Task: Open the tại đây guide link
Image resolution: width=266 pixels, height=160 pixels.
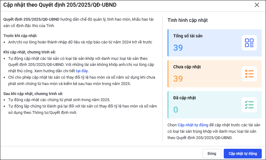Action: 82,71
